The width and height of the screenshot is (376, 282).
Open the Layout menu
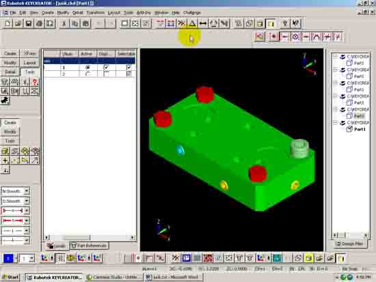[x=113, y=13]
